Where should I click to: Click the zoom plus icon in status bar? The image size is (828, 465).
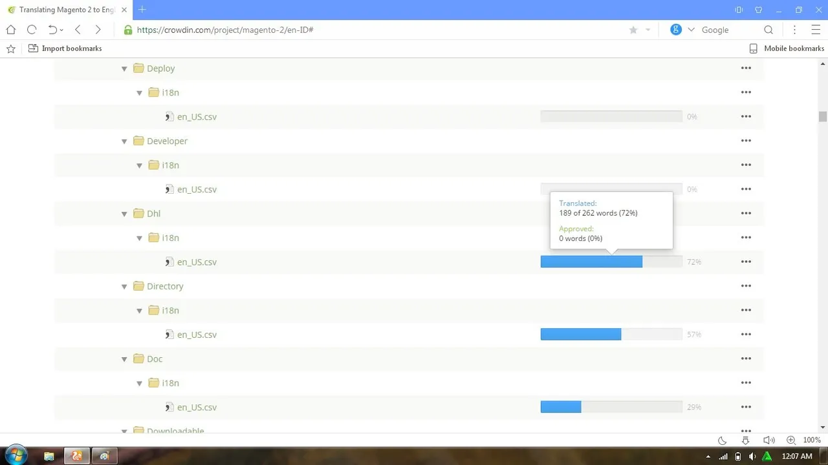tap(790, 440)
